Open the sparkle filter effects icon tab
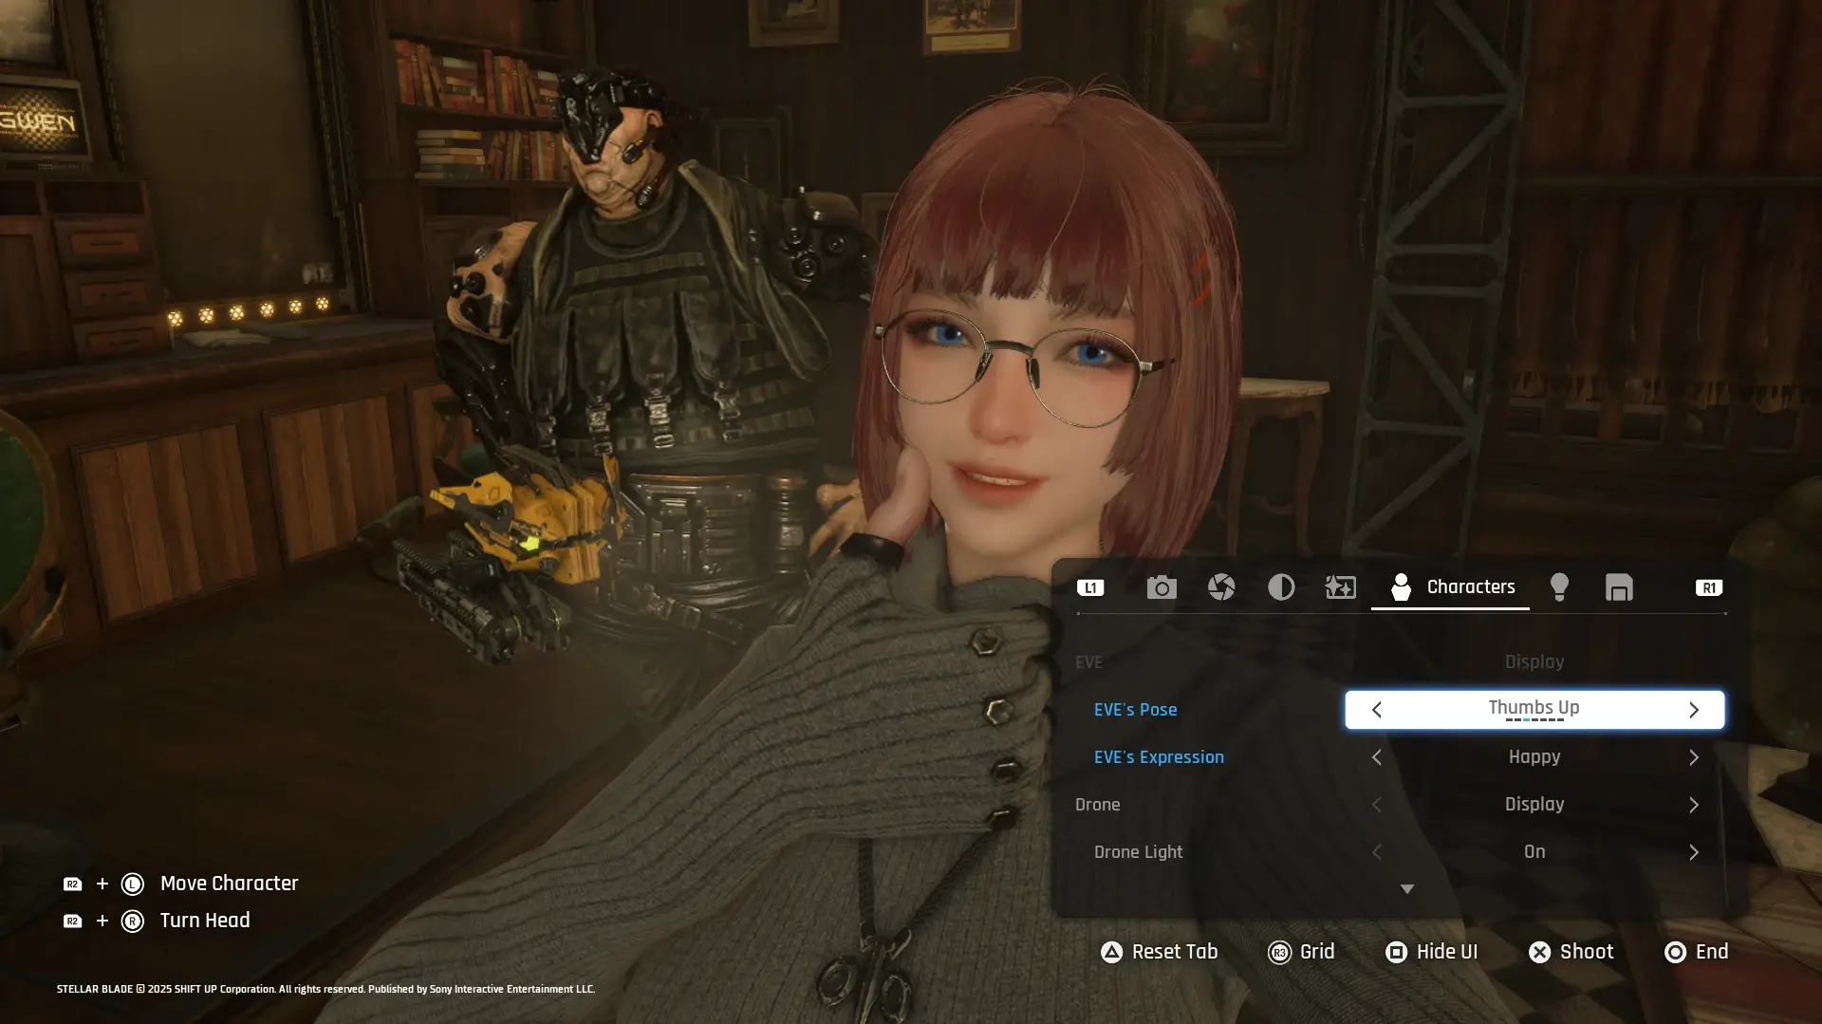 point(1340,587)
